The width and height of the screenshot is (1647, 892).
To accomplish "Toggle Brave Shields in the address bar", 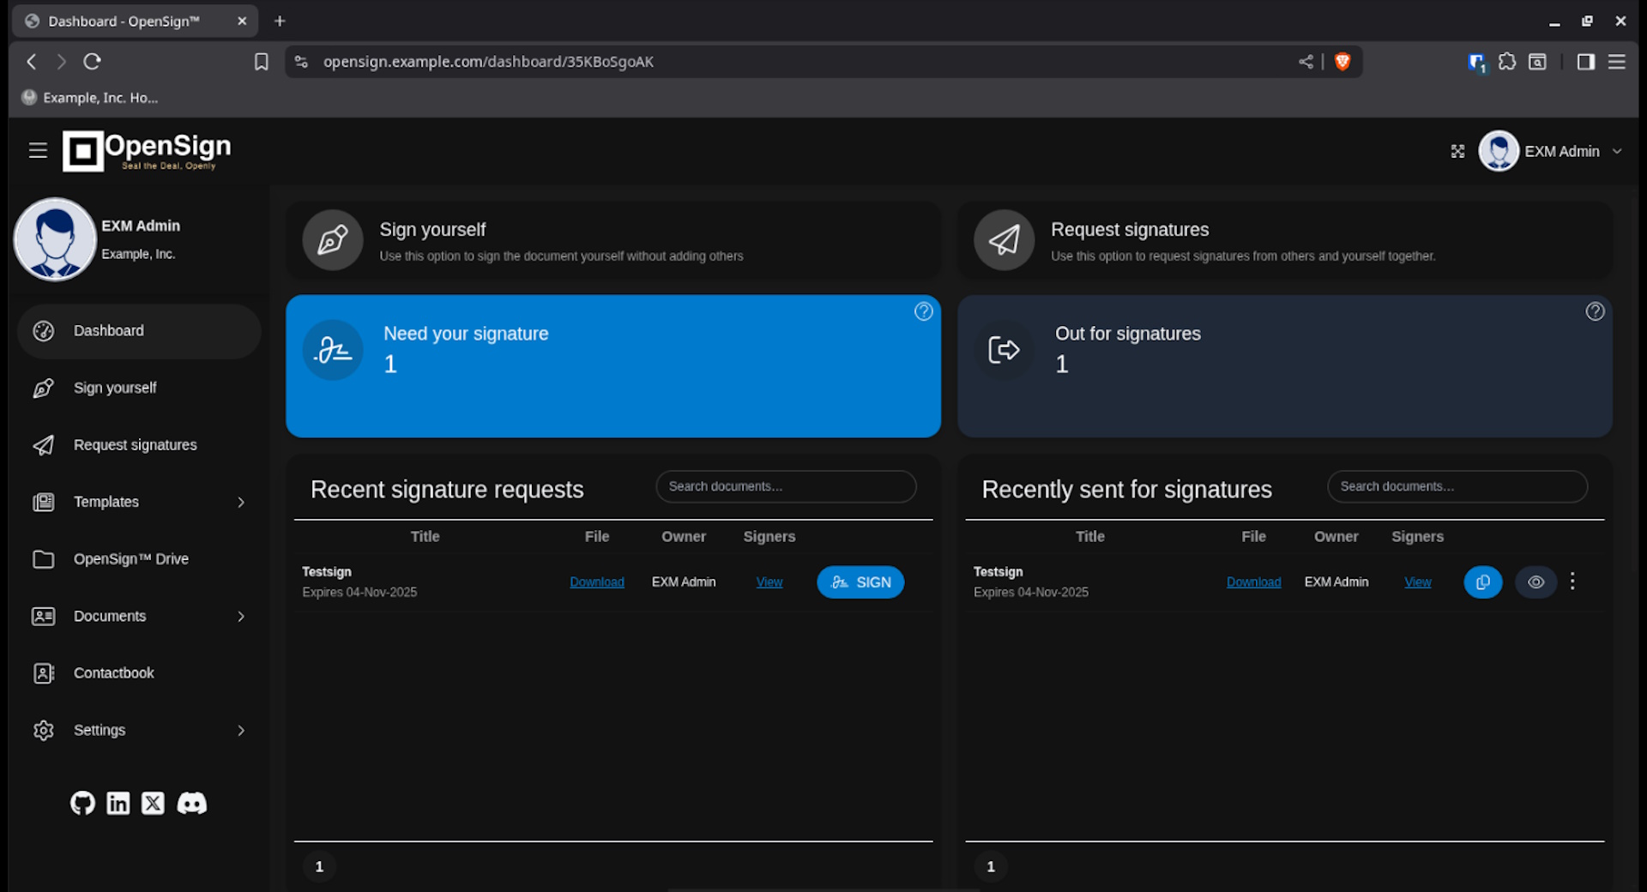I will click(x=1342, y=62).
